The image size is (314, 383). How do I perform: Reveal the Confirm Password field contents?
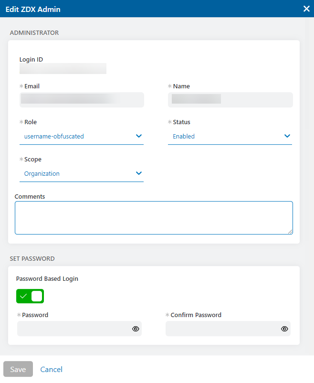point(284,329)
